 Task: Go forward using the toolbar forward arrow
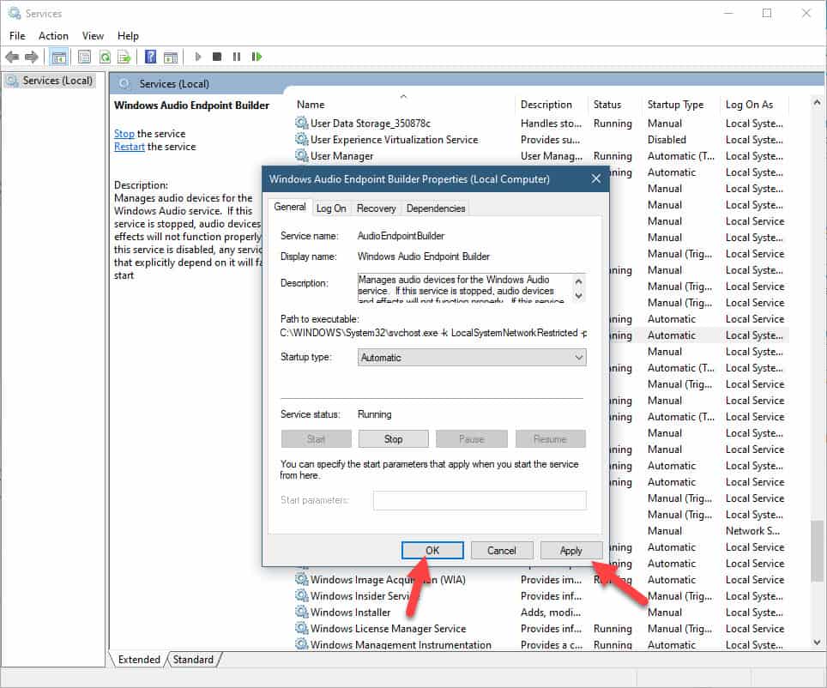pyautogui.click(x=32, y=57)
